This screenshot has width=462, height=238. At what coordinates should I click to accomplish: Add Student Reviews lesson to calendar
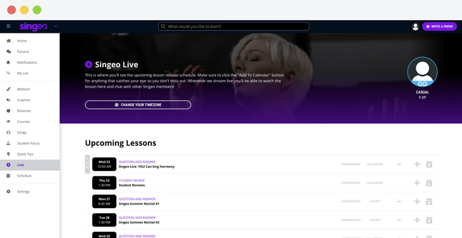tap(429, 183)
